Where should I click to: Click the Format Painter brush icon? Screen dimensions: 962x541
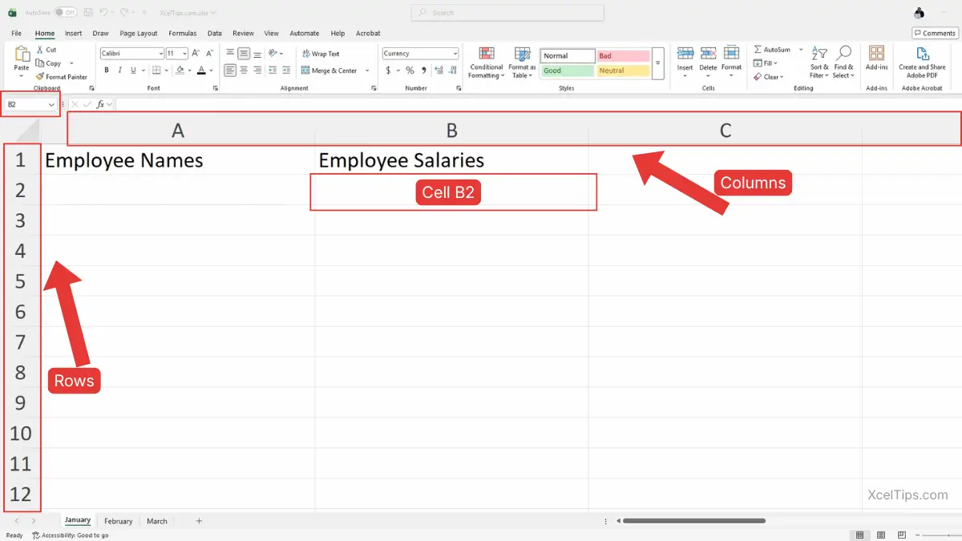pos(40,77)
